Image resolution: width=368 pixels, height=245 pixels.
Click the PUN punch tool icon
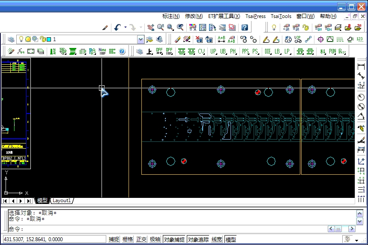tap(332, 51)
